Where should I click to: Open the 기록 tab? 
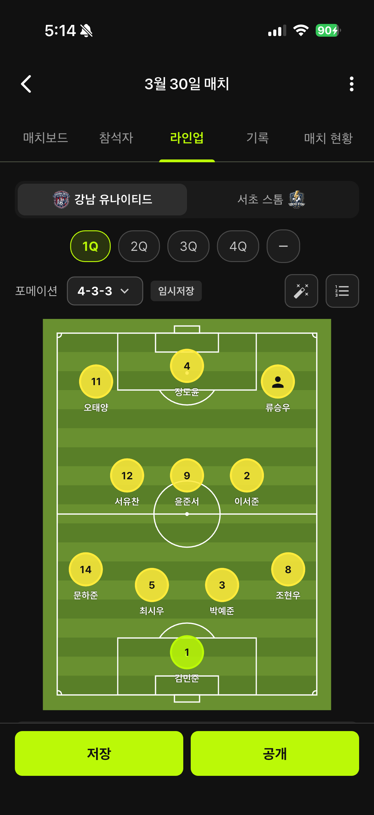[x=257, y=138]
